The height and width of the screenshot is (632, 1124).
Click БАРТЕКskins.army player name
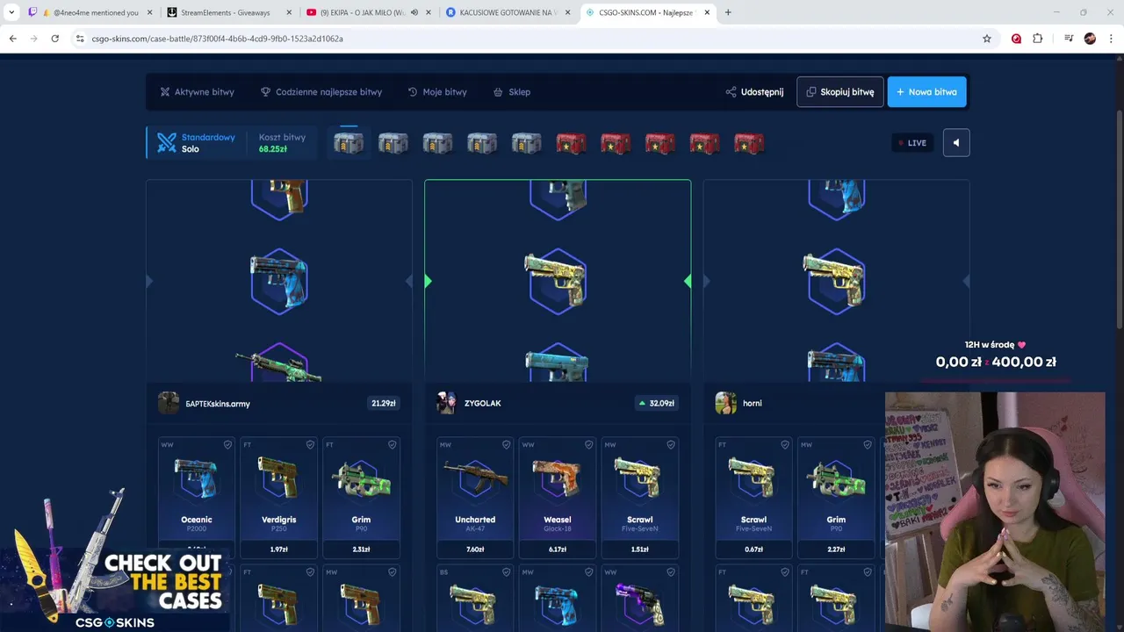coord(218,404)
